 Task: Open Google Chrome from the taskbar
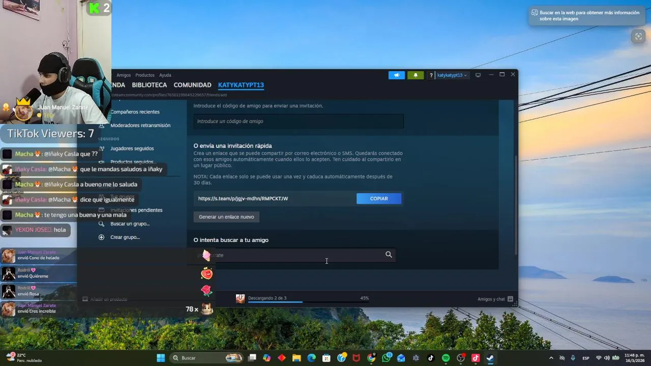tap(371, 358)
